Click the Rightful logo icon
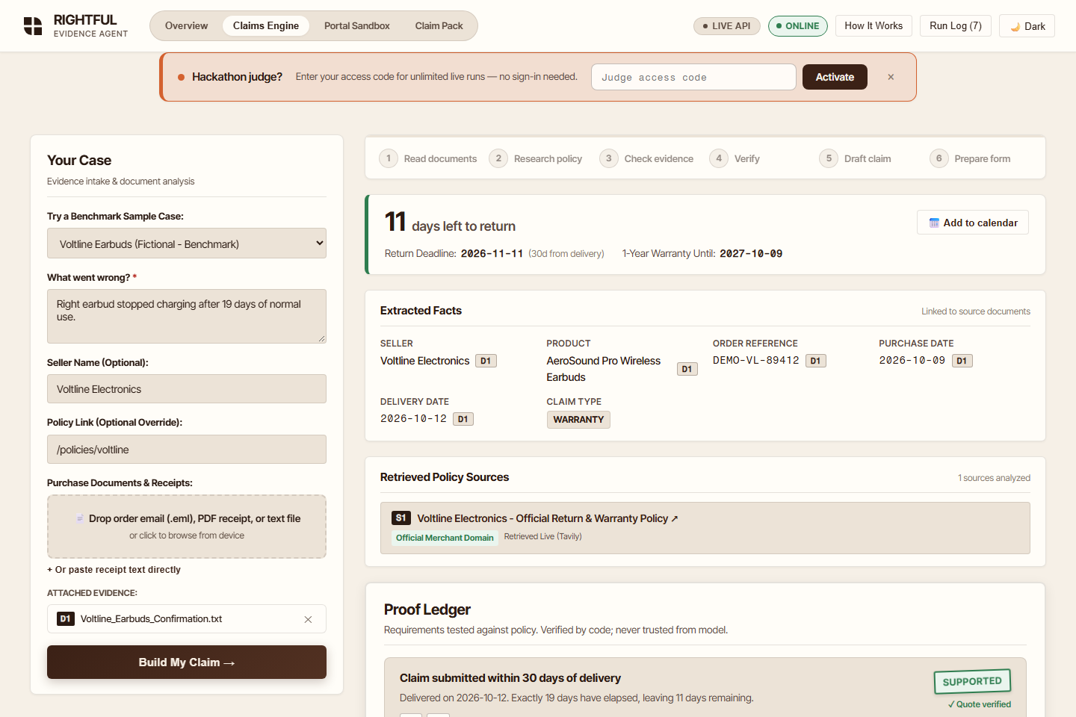The height and width of the screenshot is (717, 1076). (x=33, y=26)
